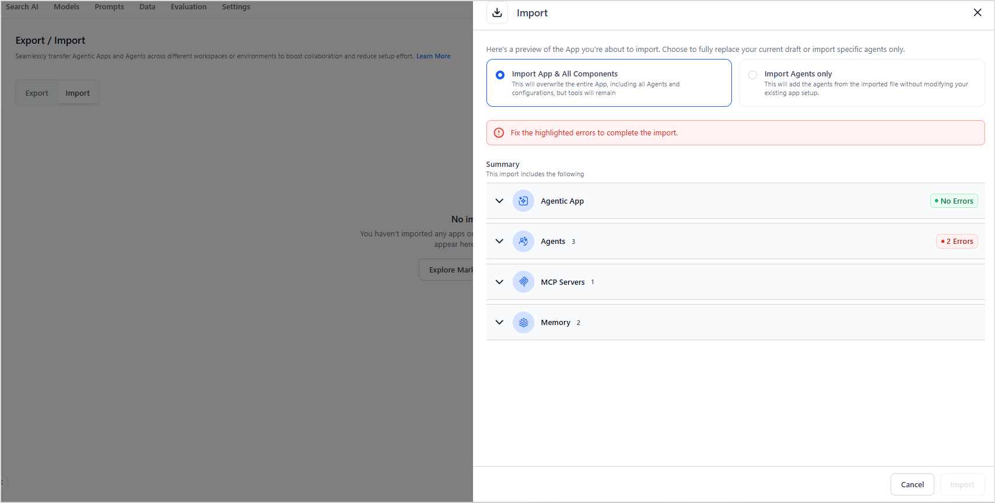Switch to the Export tab
995x503 pixels.
click(37, 93)
